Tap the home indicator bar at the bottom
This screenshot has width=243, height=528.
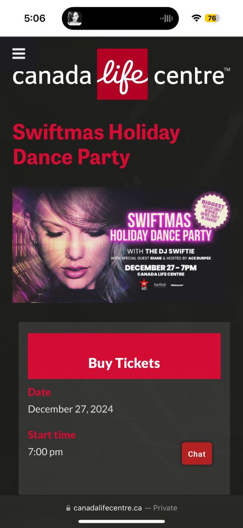[122, 521]
